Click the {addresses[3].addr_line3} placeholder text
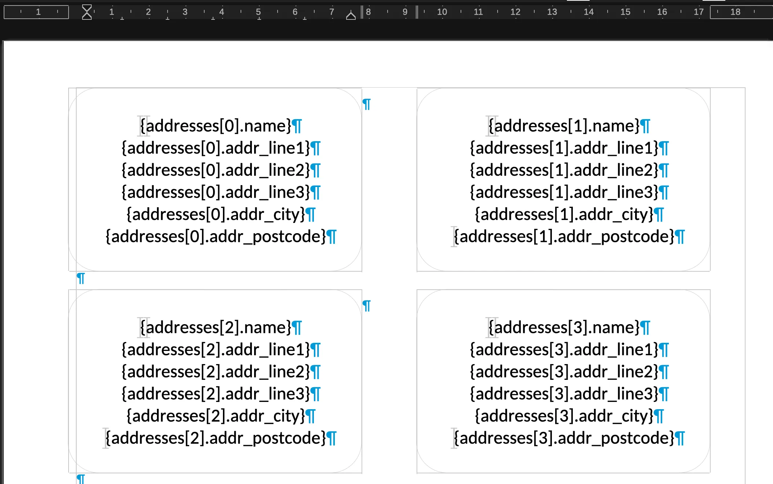The image size is (773, 484). (564, 394)
